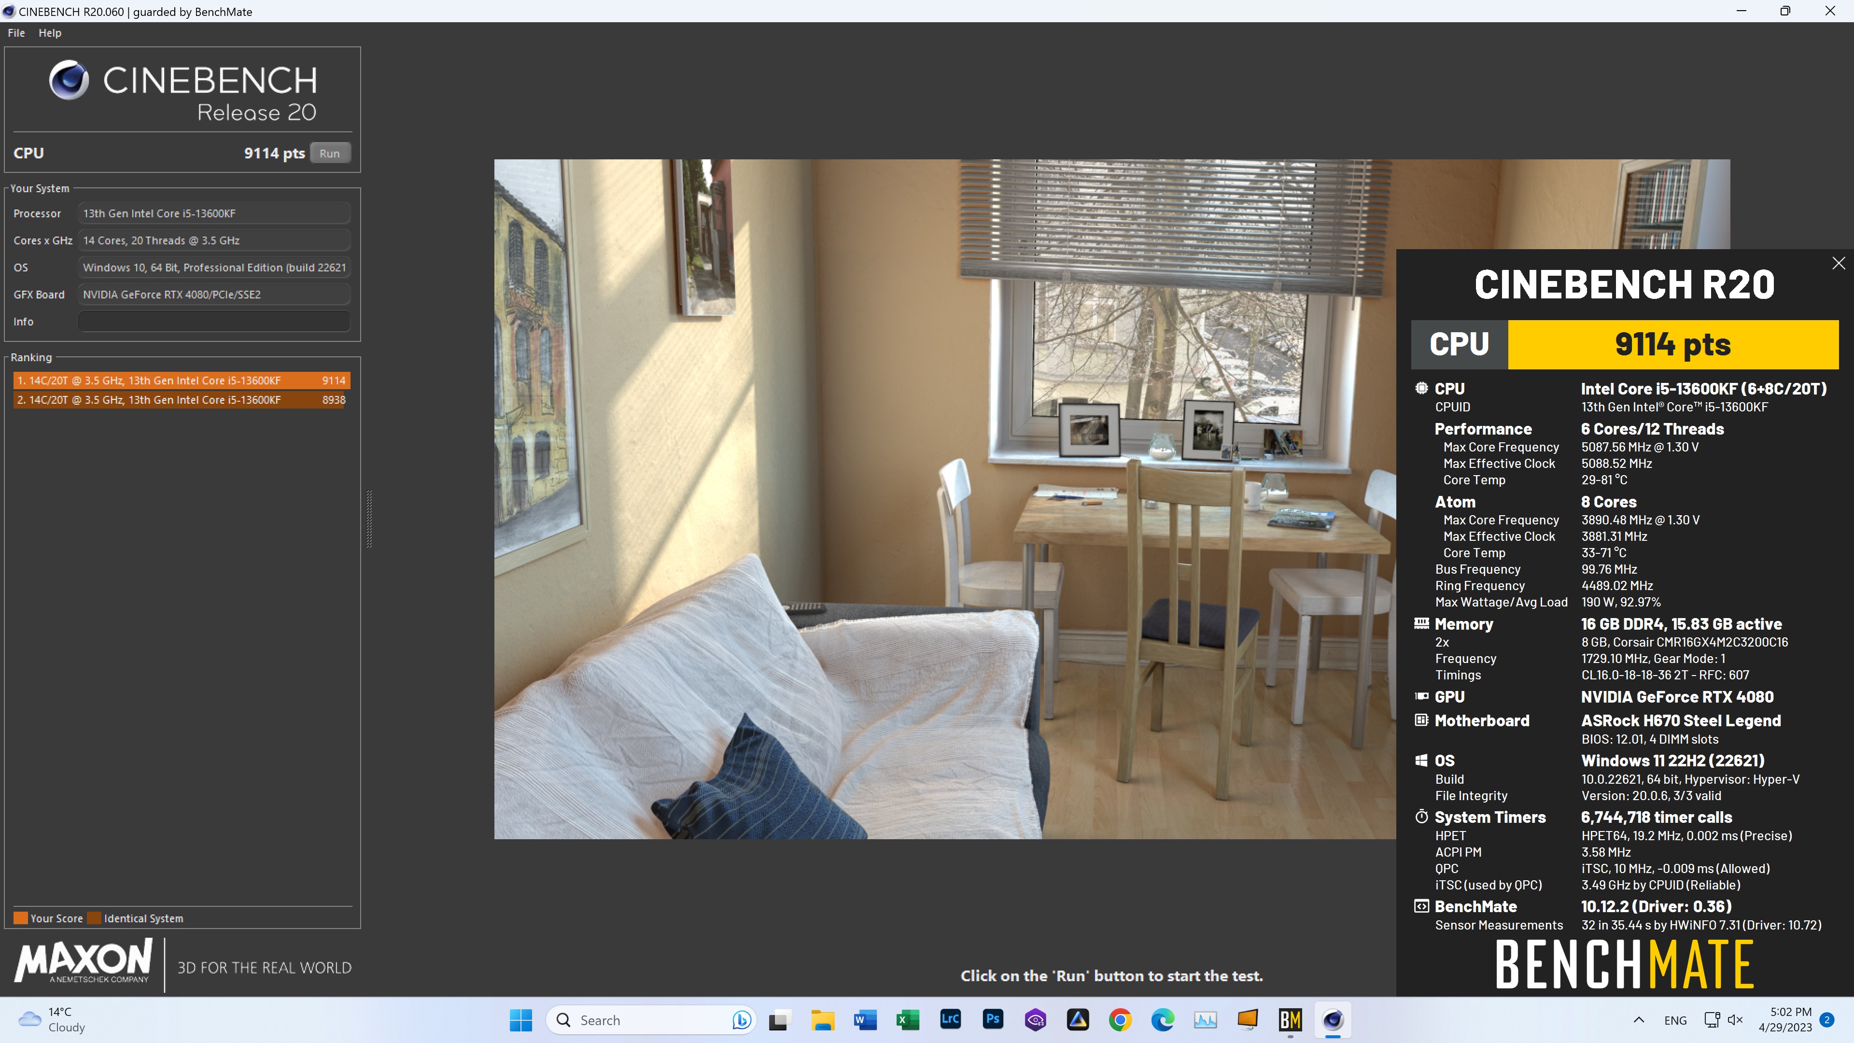
Task: Click the ENG language indicator
Action: click(x=1675, y=1021)
